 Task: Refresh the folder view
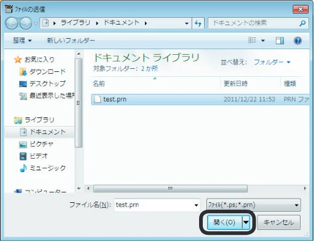pyautogui.click(x=198, y=23)
